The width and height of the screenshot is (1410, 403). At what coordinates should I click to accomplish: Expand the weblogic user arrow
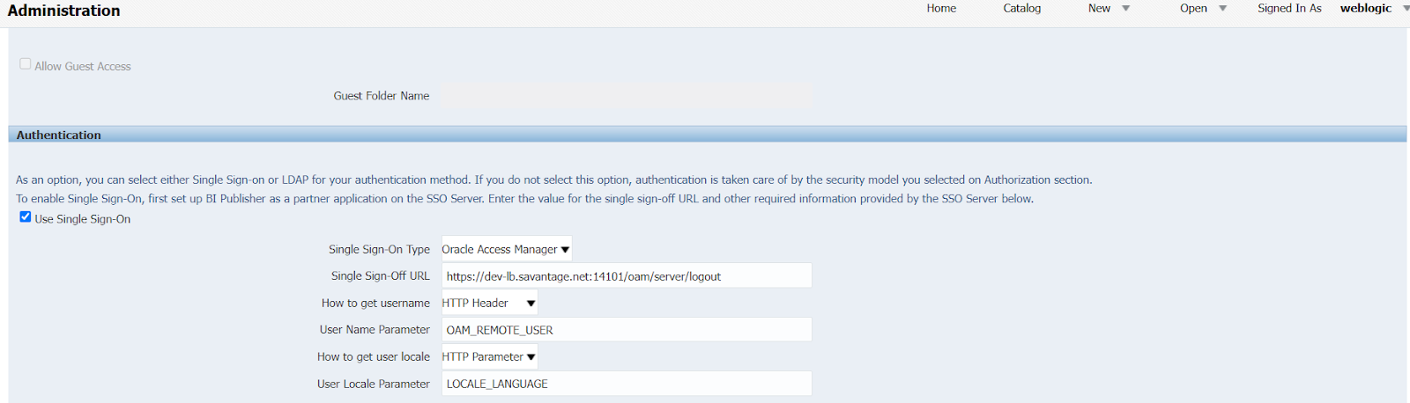tap(1406, 9)
